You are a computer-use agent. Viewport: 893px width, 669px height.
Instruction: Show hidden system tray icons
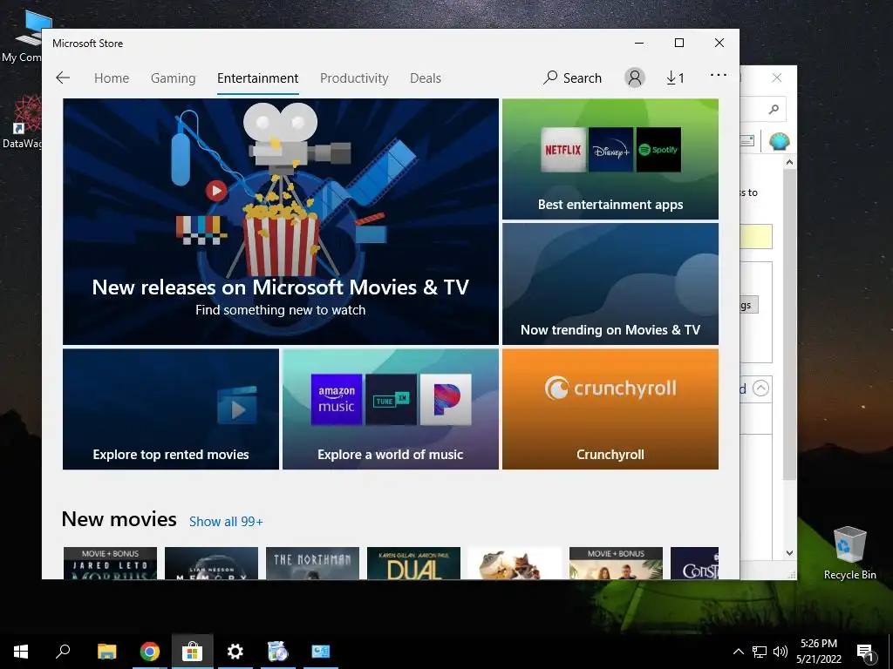[738, 652]
